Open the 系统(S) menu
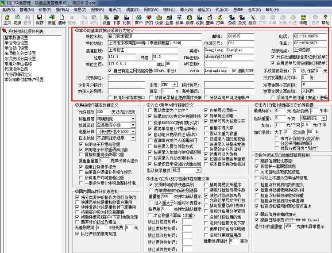The width and height of the screenshot is (332, 253). click(x=8, y=10)
